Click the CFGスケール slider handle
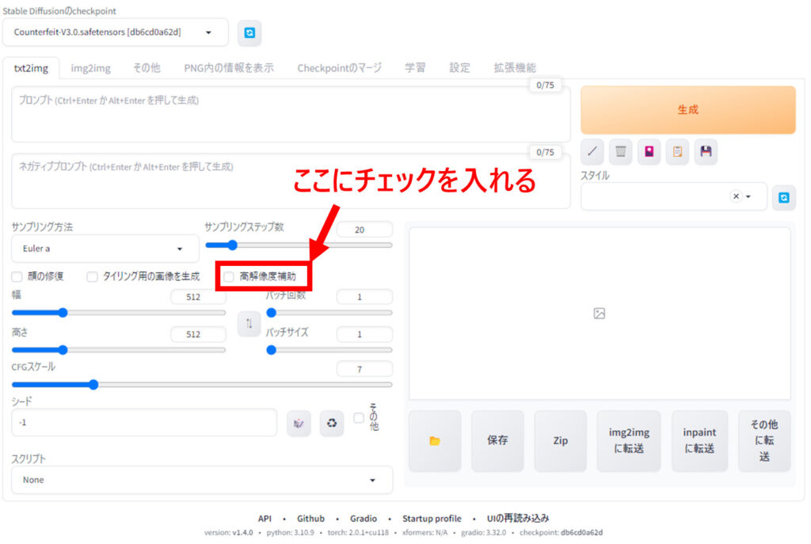 (93, 385)
